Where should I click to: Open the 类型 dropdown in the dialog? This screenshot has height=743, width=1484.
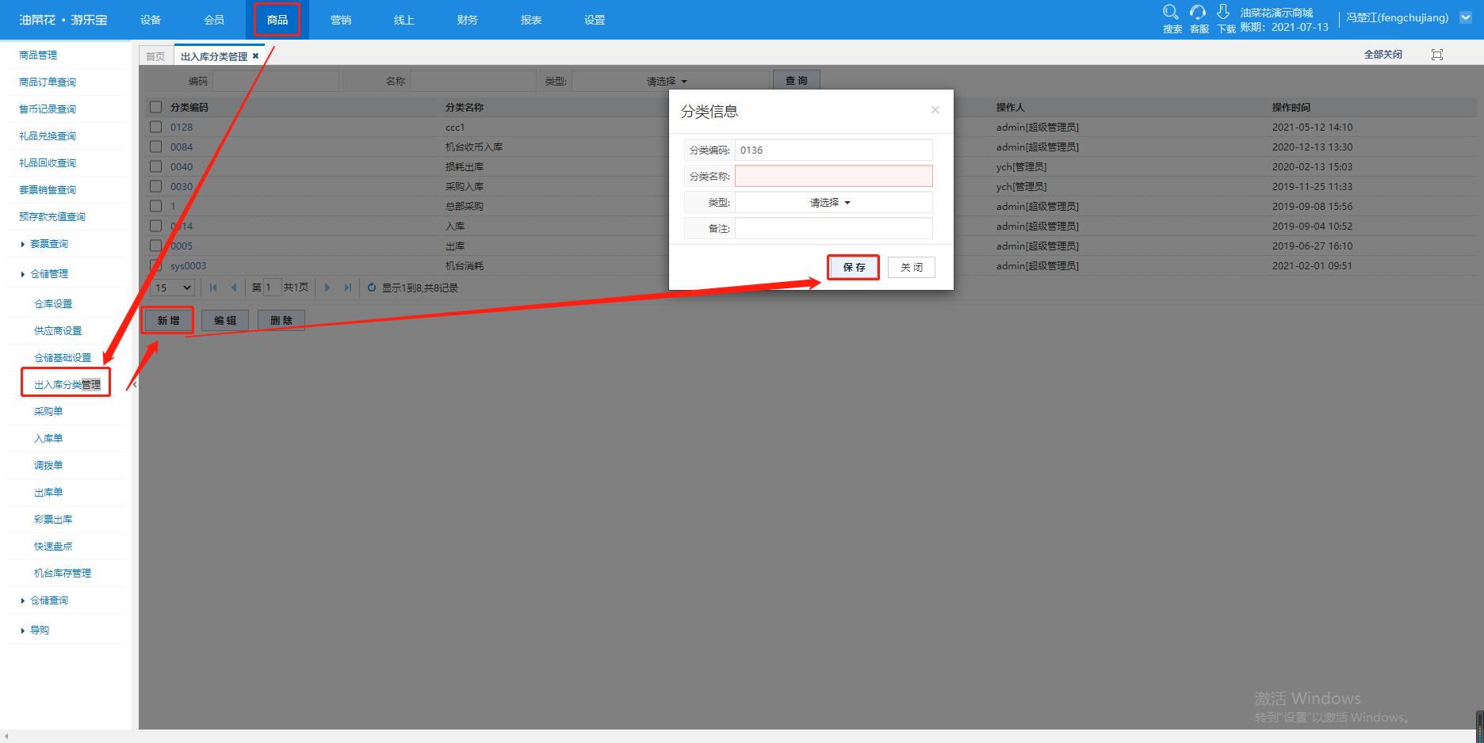(x=833, y=203)
